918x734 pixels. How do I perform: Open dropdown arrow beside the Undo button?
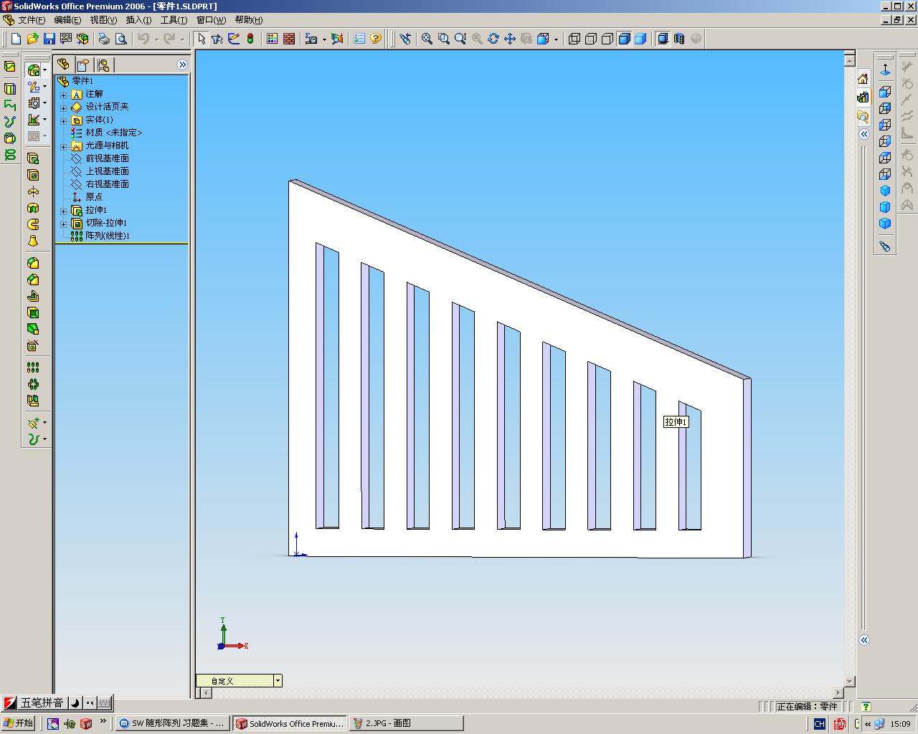(x=156, y=39)
